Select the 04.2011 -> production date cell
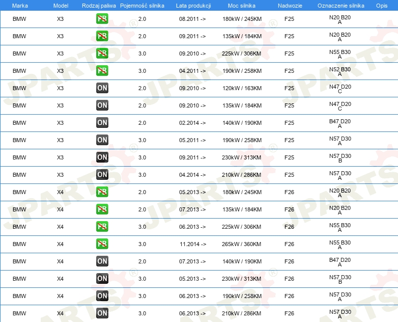398x322 pixels. point(192,71)
